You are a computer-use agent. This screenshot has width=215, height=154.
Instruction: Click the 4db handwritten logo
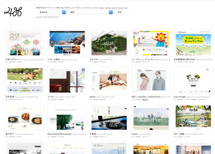click(x=13, y=12)
